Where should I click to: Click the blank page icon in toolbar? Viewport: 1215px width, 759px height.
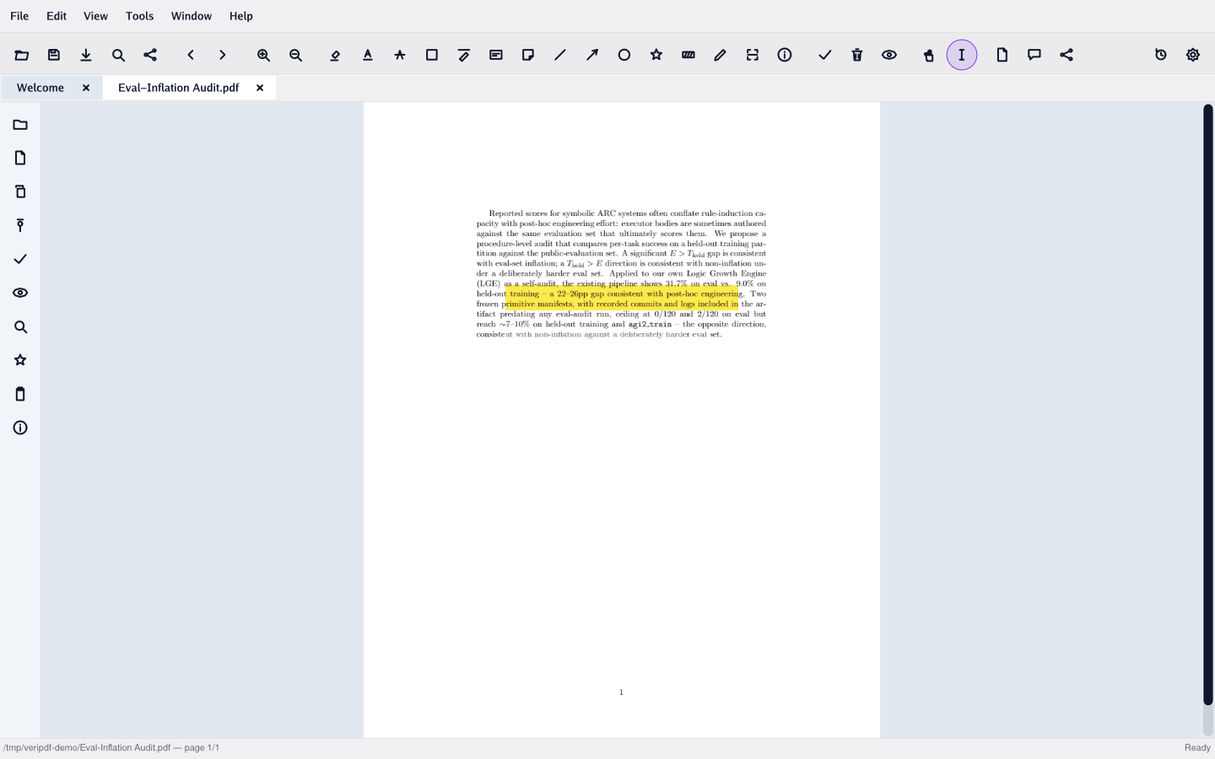click(1002, 55)
